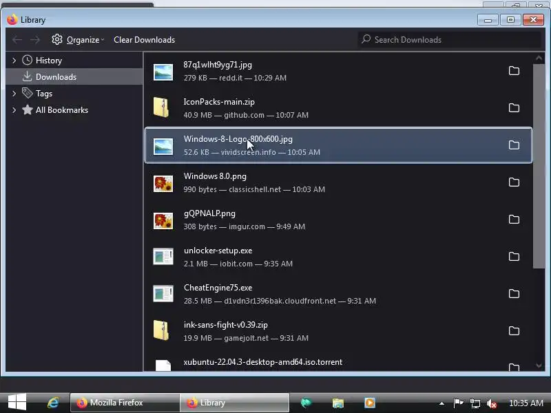Click the All Bookmarks star icon
The height and width of the screenshot is (413, 551).
[x=27, y=110]
